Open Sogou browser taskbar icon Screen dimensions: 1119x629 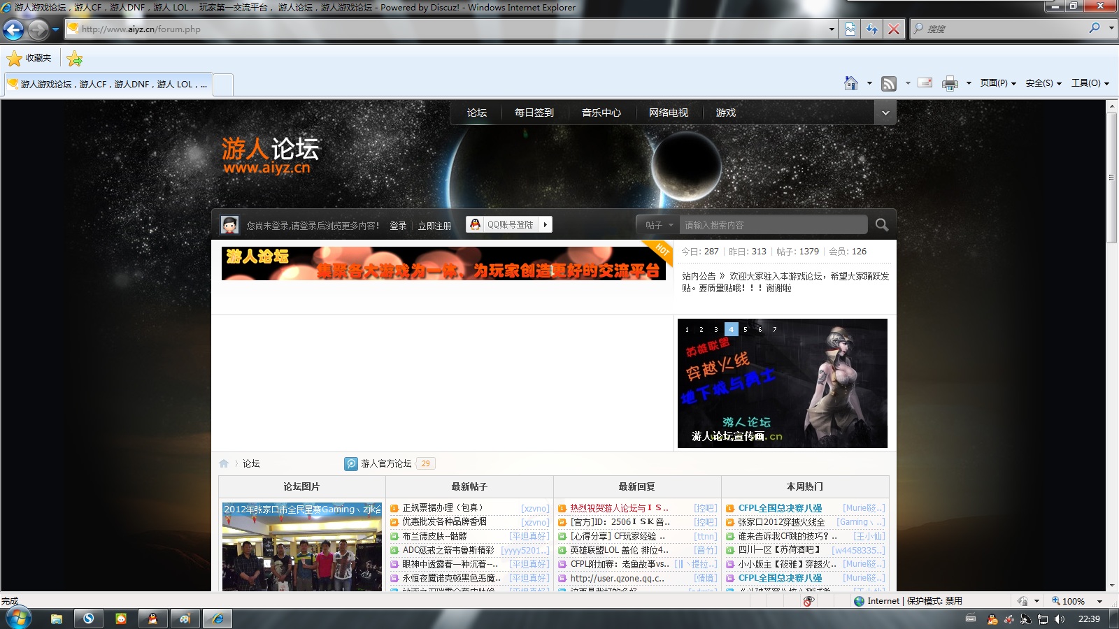(89, 619)
